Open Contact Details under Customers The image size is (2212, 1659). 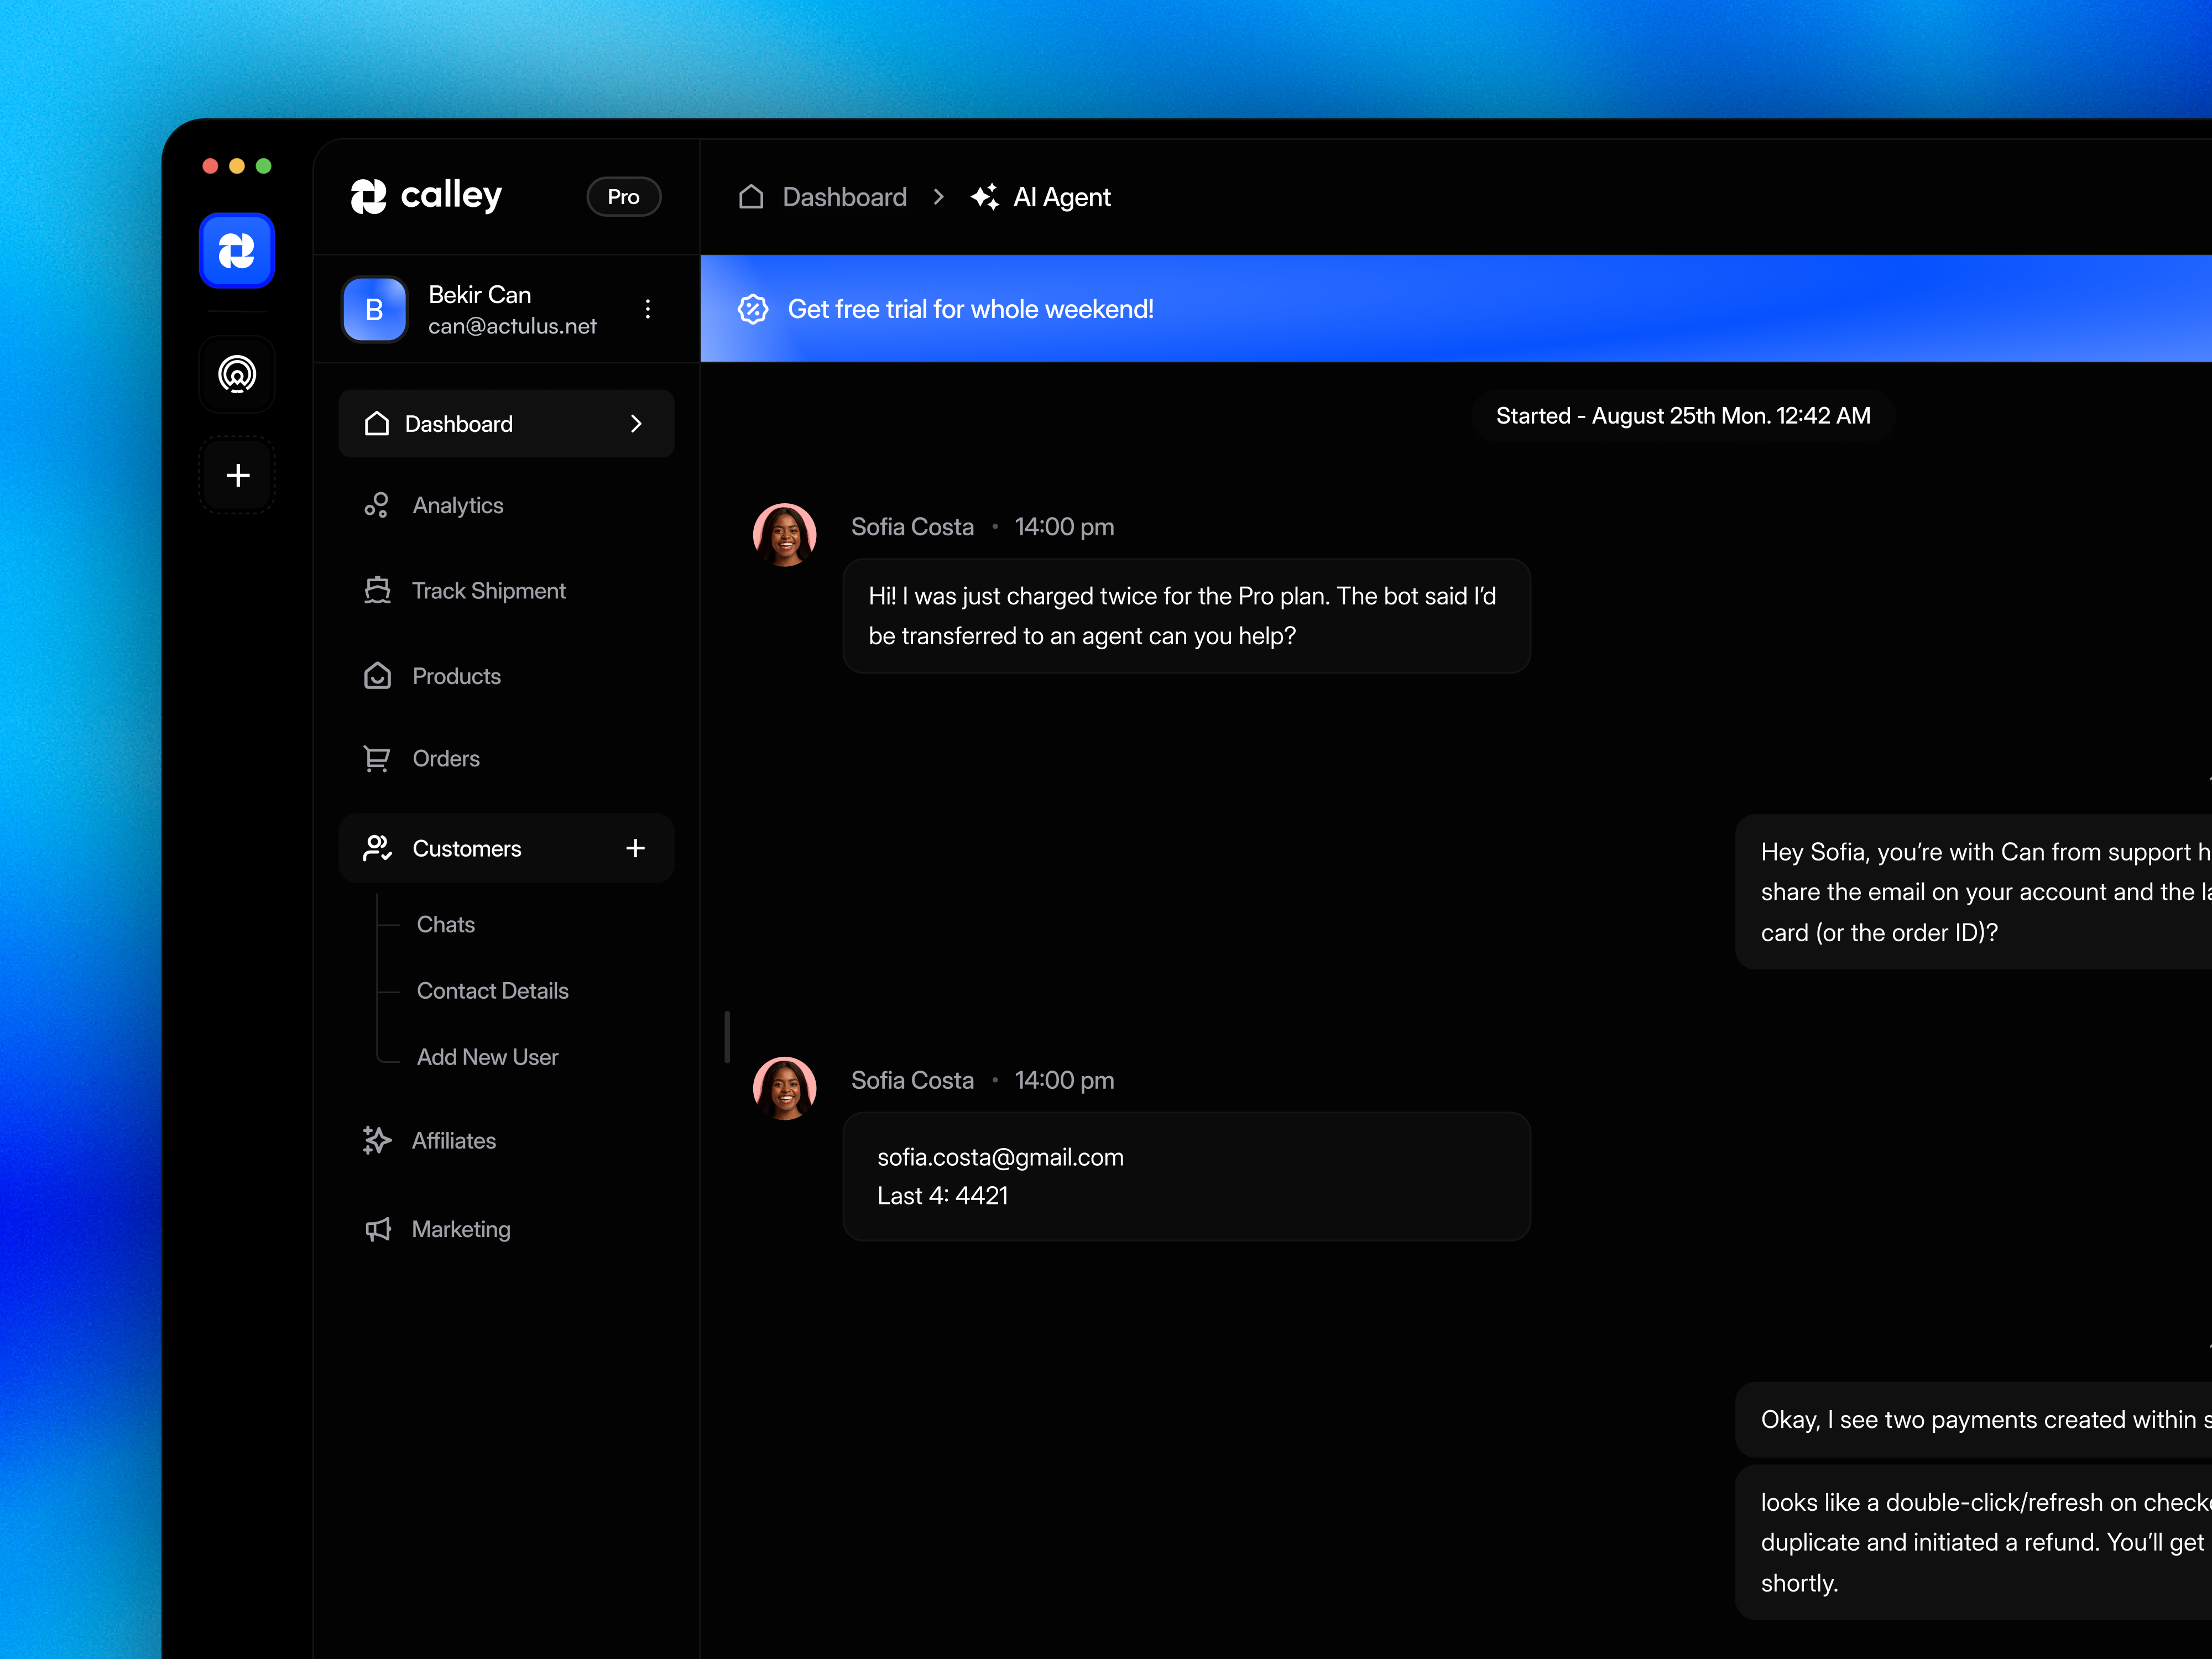point(492,990)
